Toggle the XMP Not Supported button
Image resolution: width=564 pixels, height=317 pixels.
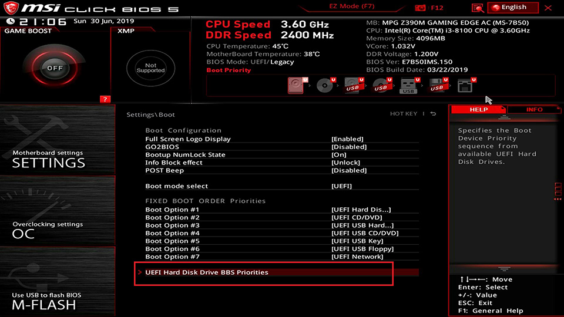point(150,68)
